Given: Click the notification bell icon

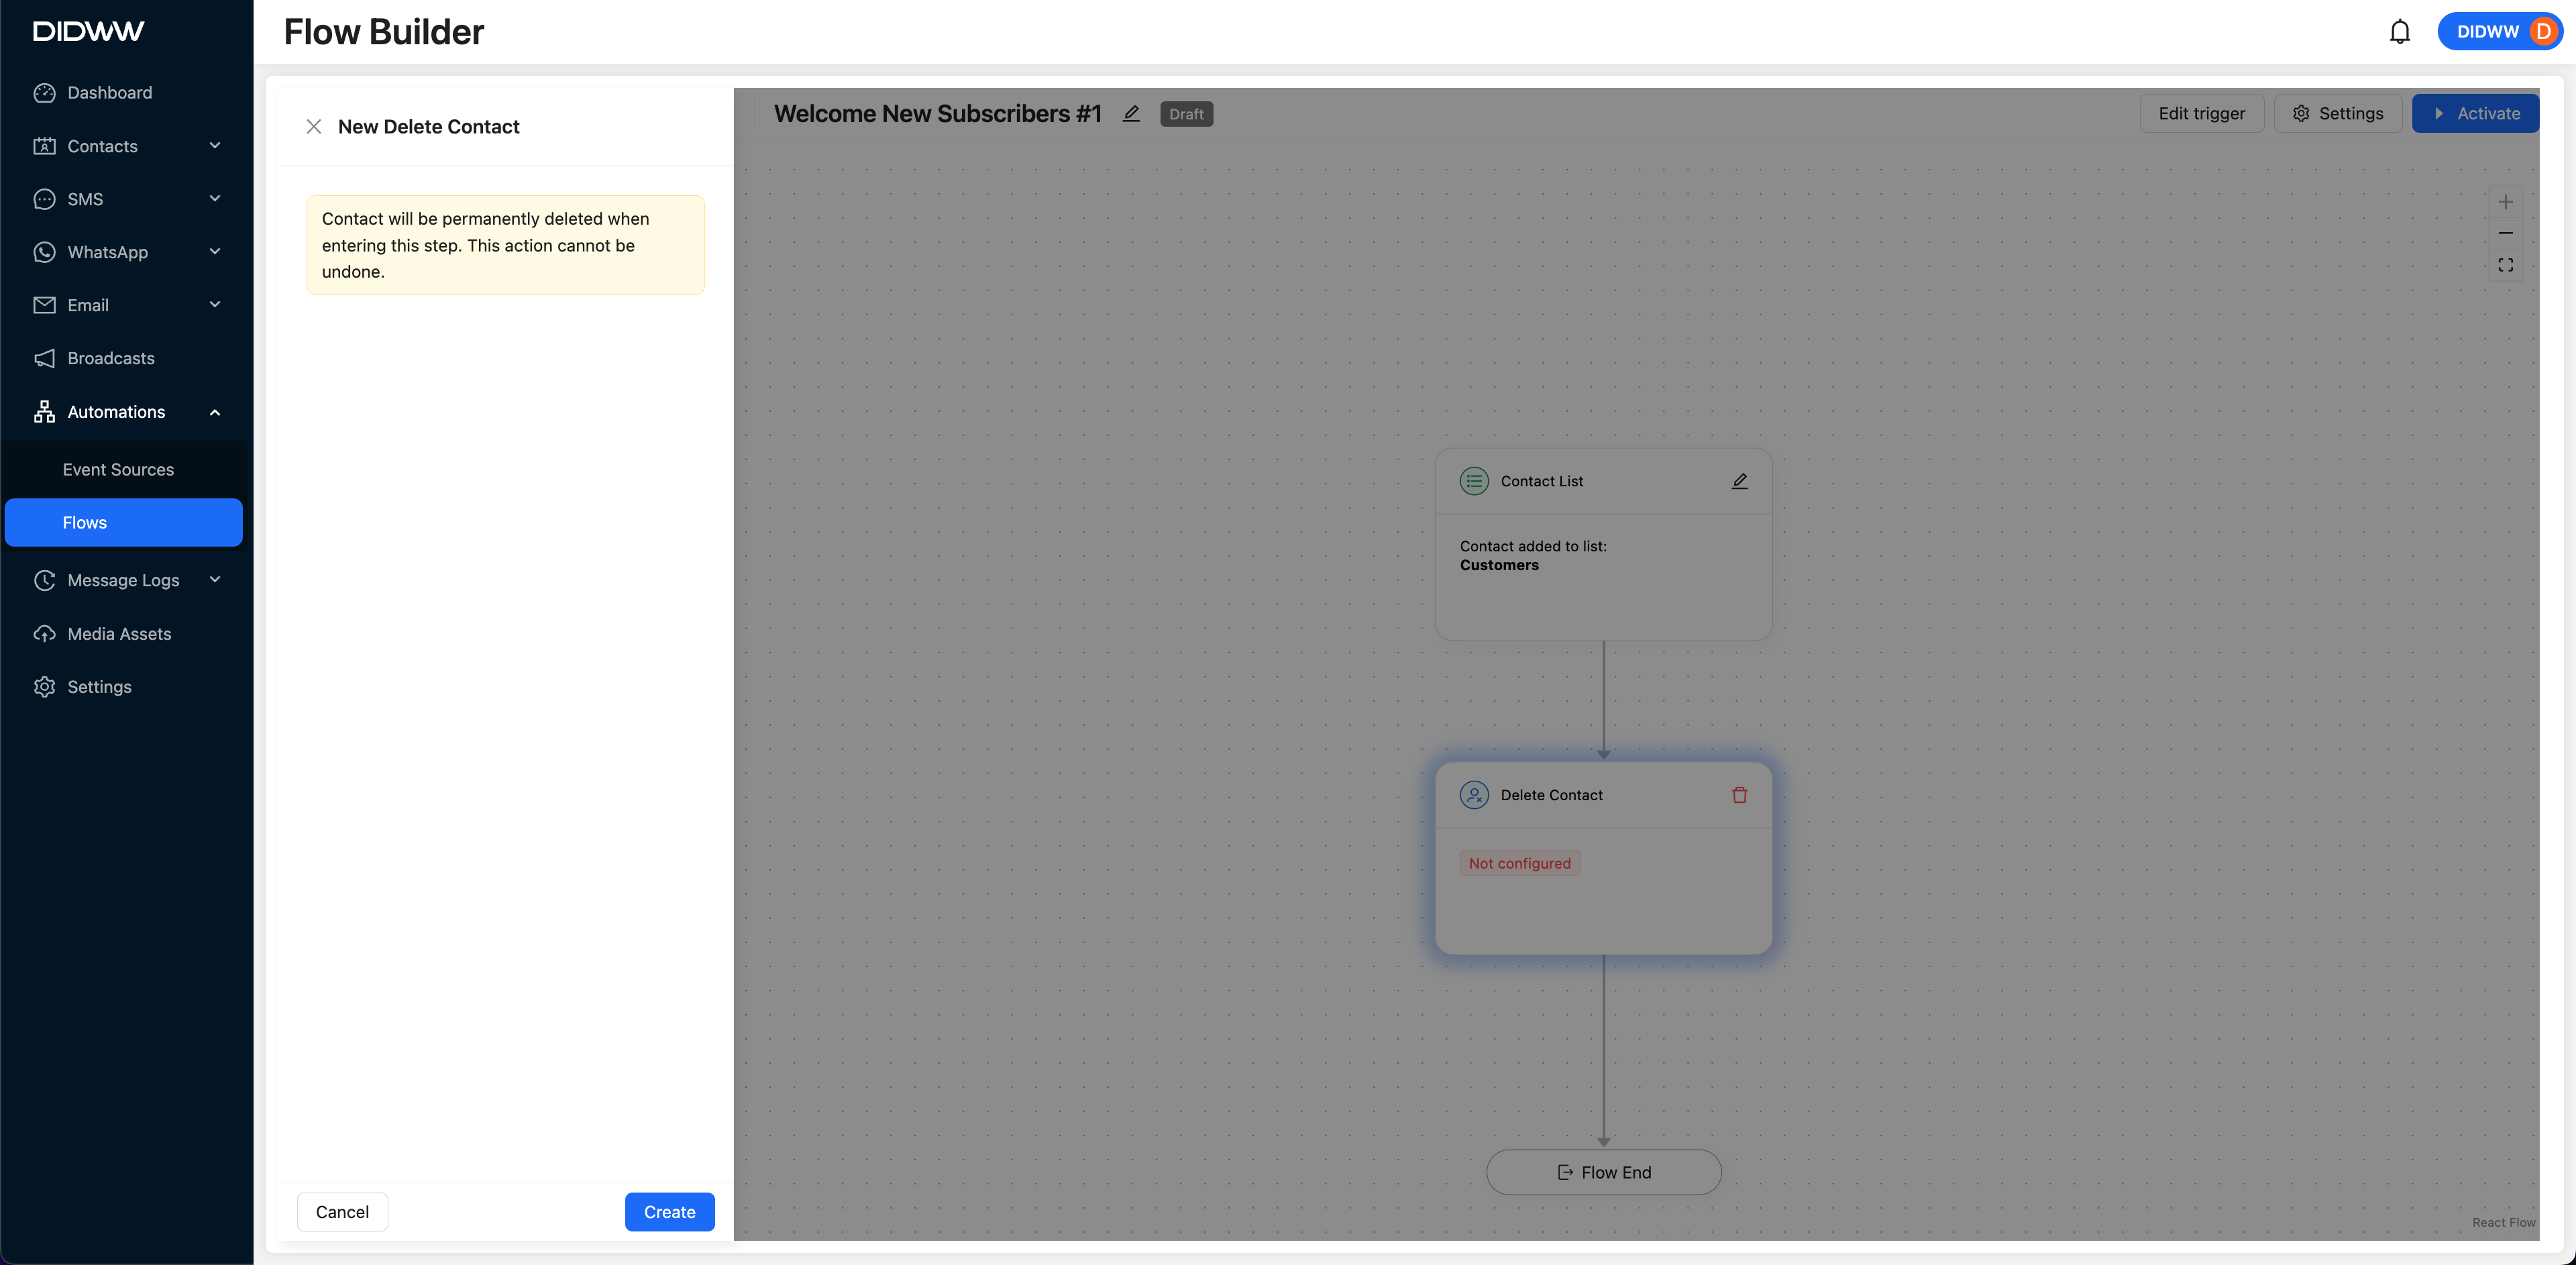Looking at the screenshot, I should point(2399,32).
